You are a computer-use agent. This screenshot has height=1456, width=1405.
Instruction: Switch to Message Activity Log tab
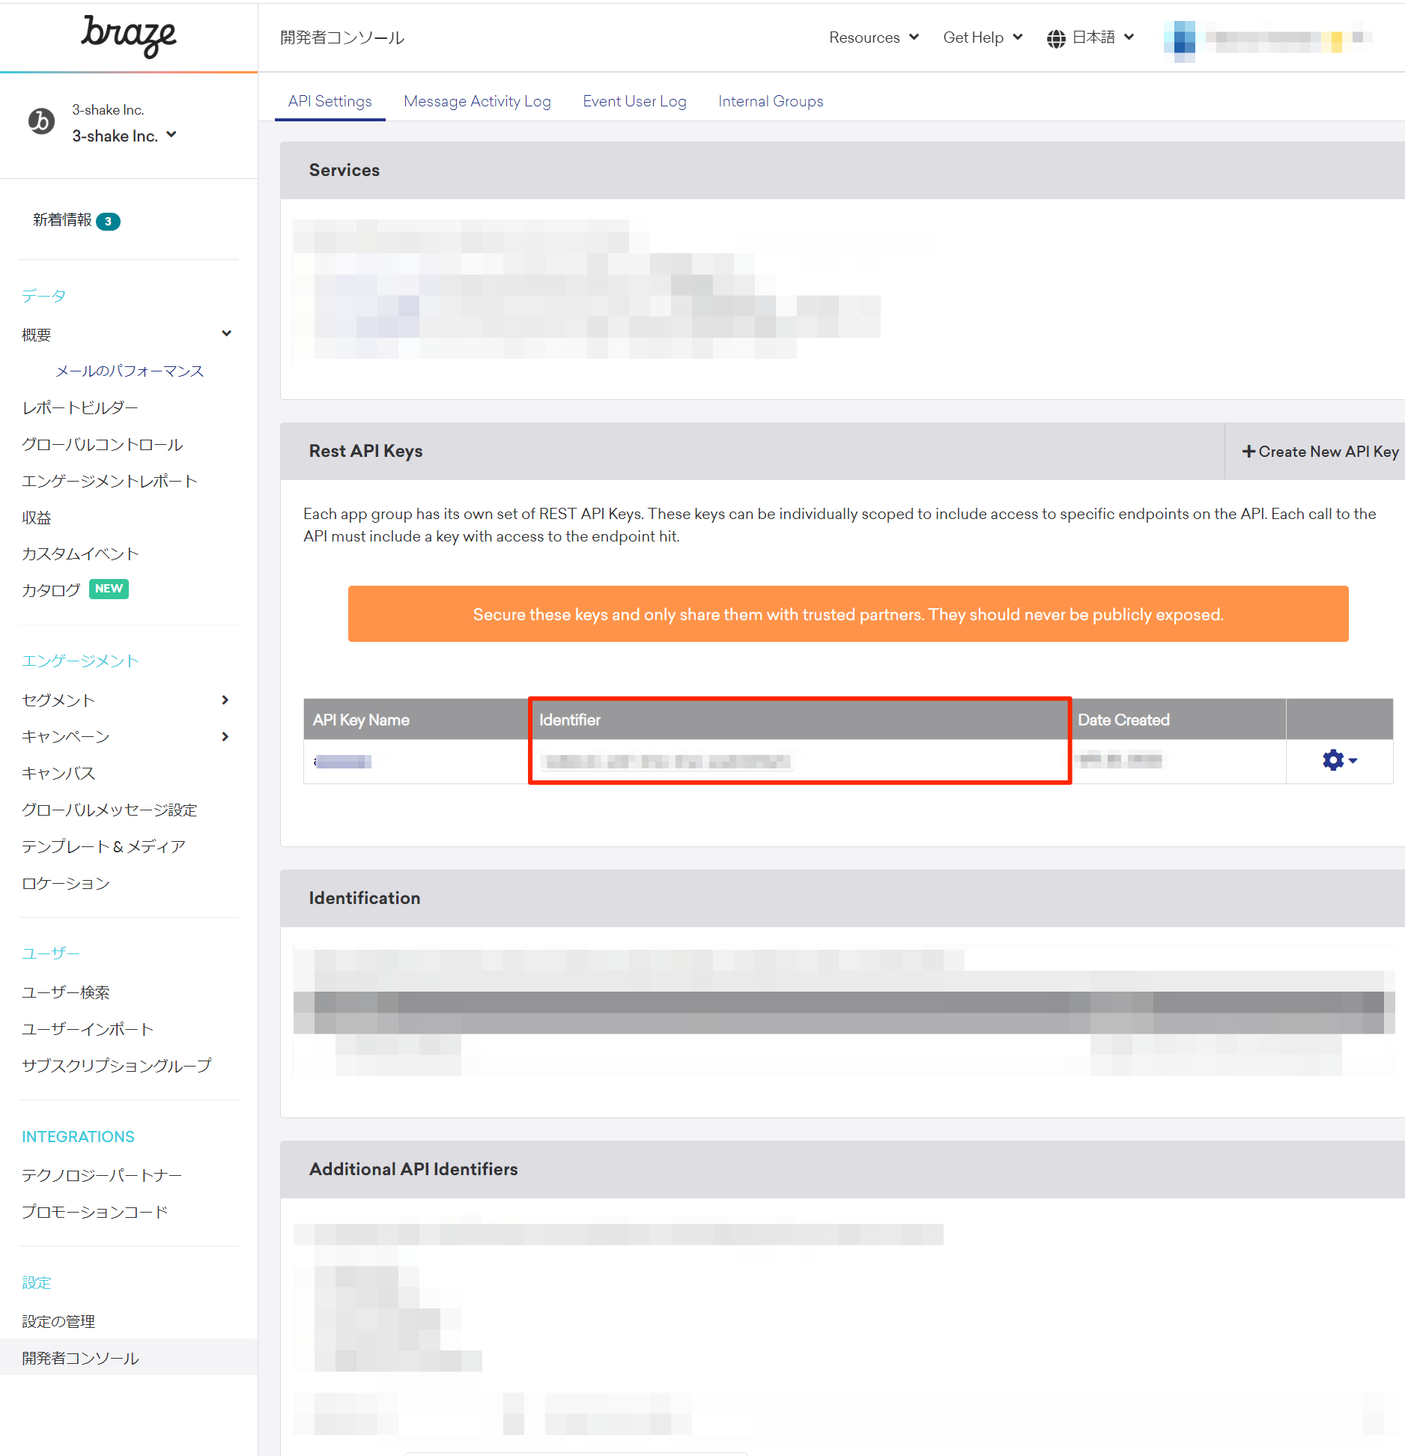coord(477,101)
